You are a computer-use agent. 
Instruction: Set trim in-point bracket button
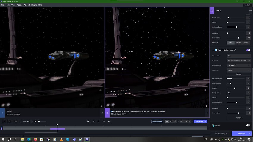pos(4,121)
